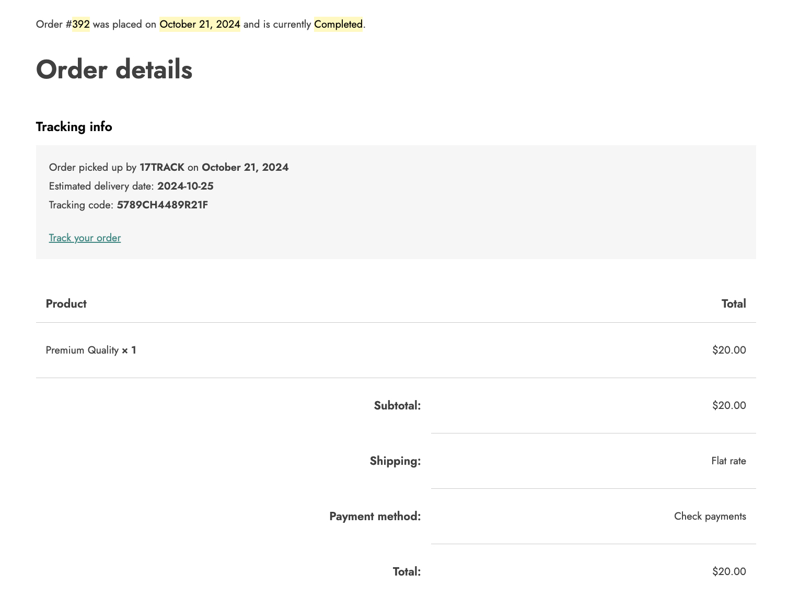Select the Flat rate shipping value

[728, 461]
